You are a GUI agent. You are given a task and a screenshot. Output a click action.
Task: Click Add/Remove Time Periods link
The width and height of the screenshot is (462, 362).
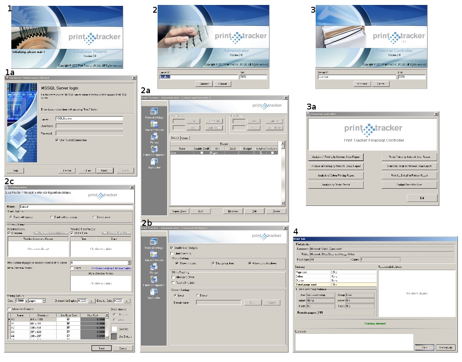coord(116,233)
